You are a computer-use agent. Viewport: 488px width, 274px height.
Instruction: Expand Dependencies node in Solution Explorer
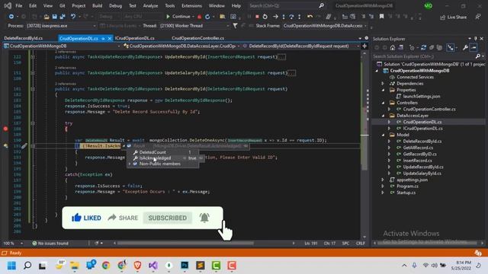point(383,84)
